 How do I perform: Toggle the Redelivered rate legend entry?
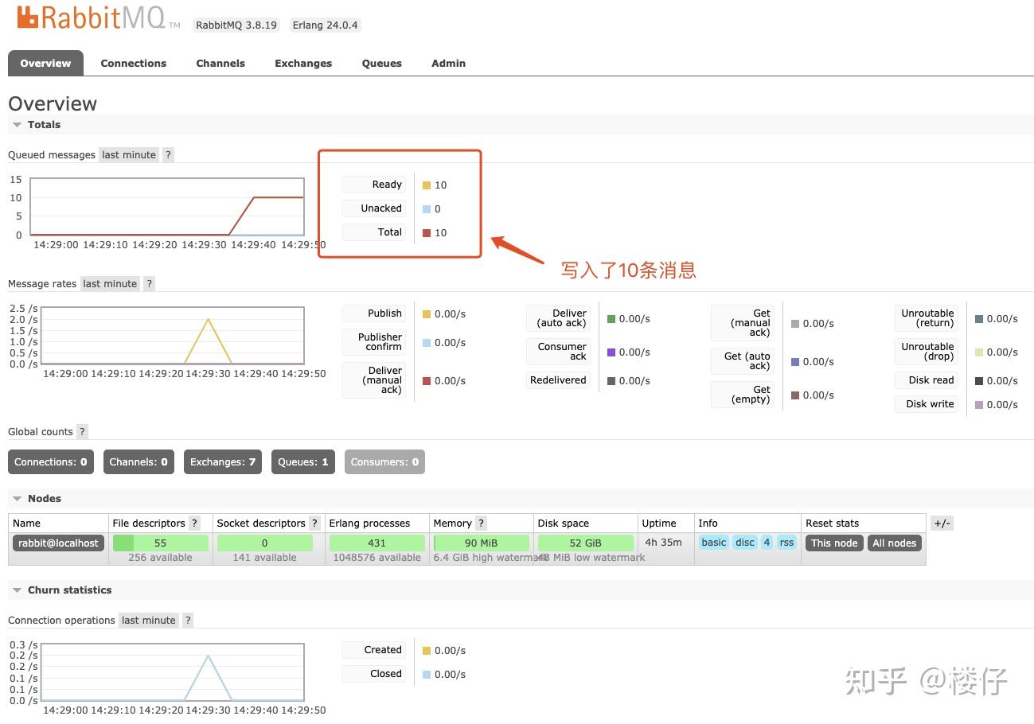(x=558, y=380)
